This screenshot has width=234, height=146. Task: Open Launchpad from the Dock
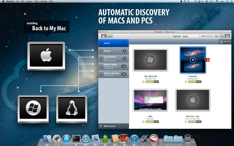coord(57,139)
